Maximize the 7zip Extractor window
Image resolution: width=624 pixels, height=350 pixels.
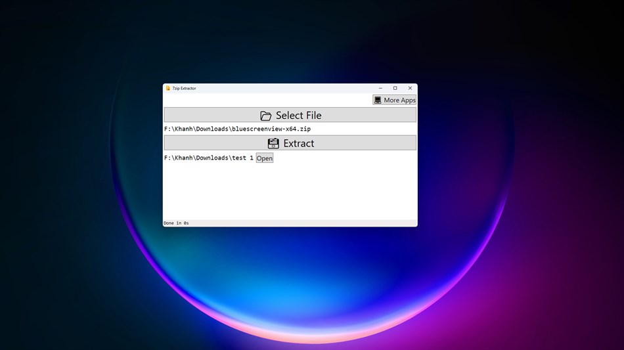click(x=395, y=88)
